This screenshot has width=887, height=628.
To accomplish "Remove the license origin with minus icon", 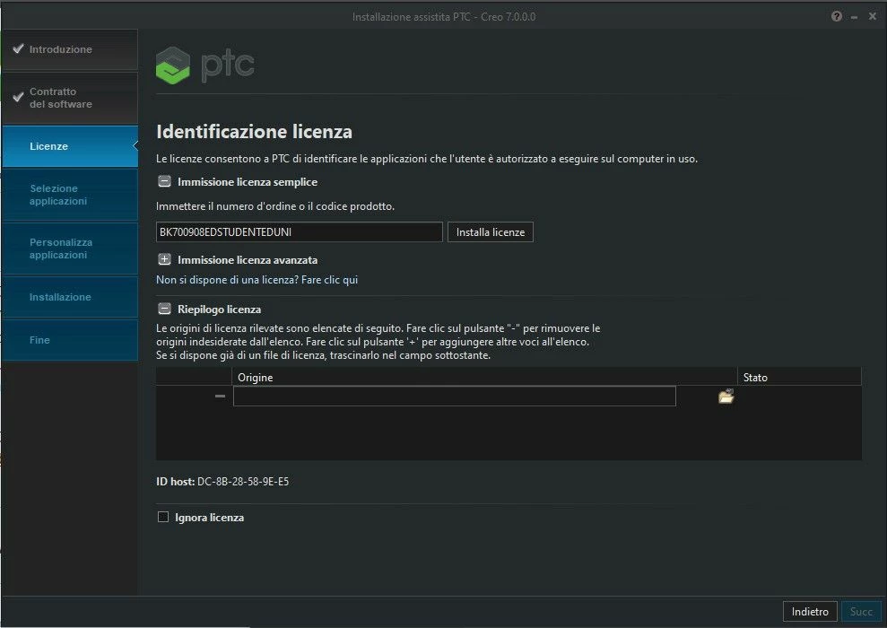I will (219, 396).
